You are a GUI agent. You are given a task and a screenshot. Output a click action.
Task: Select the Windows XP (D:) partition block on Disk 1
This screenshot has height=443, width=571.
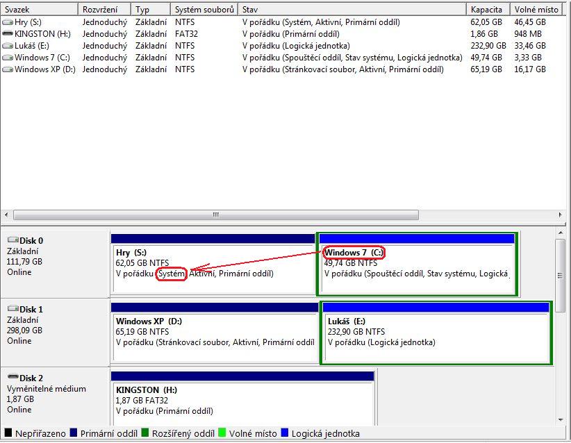click(x=215, y=333)
